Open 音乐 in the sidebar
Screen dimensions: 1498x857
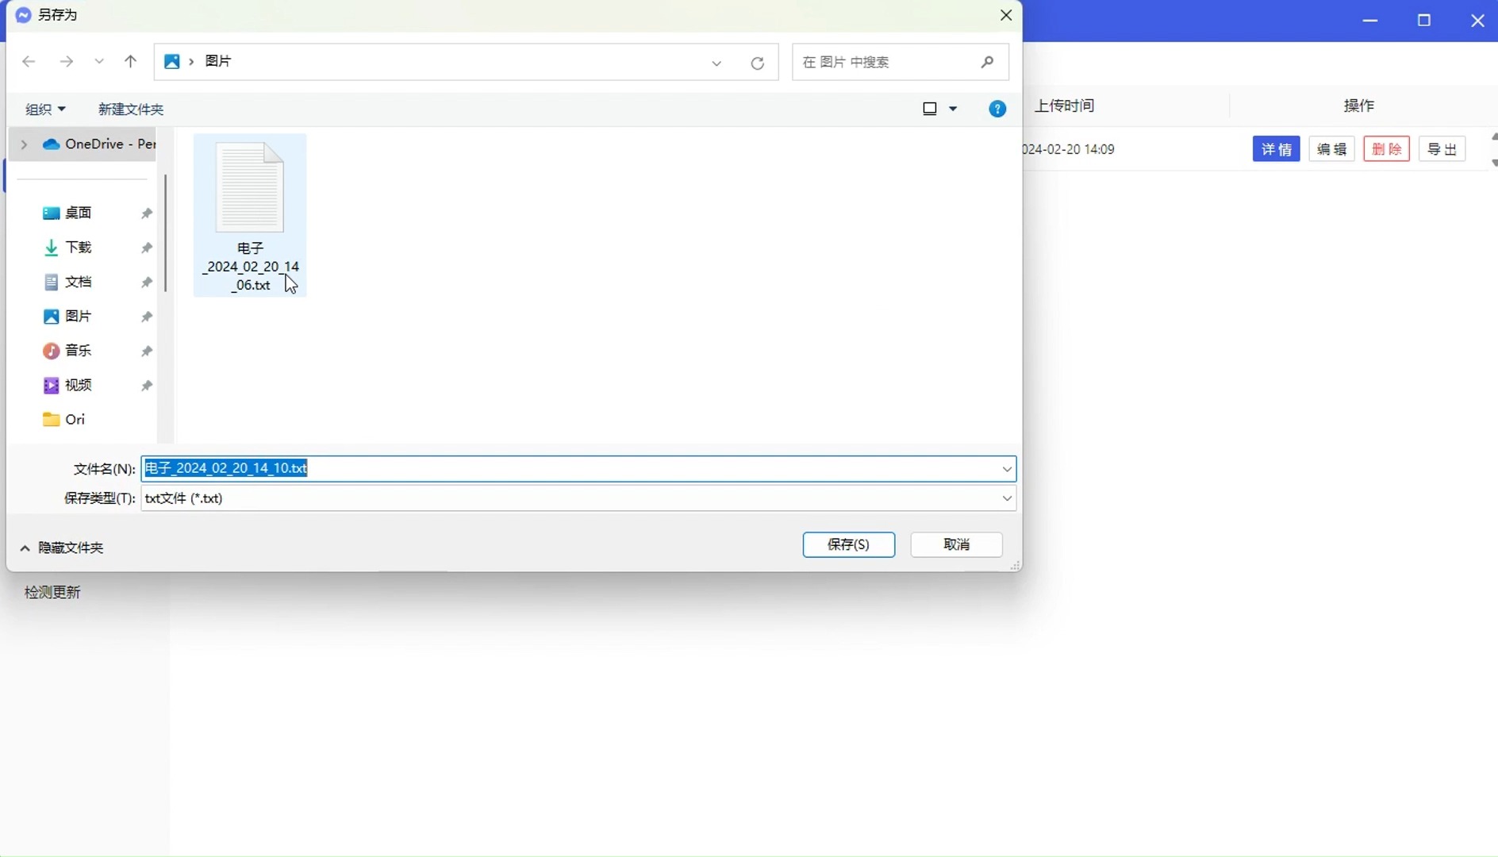click(x=78, y=351)
